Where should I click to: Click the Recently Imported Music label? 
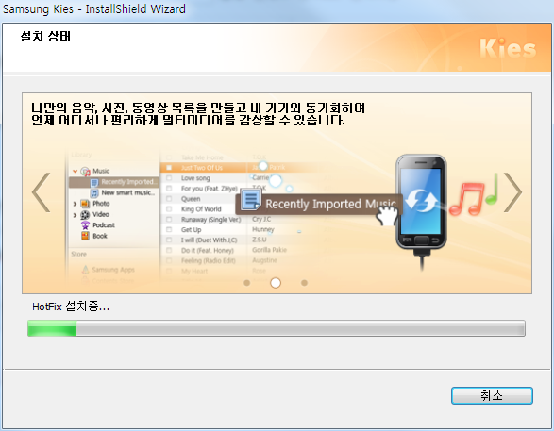[319, 204]
